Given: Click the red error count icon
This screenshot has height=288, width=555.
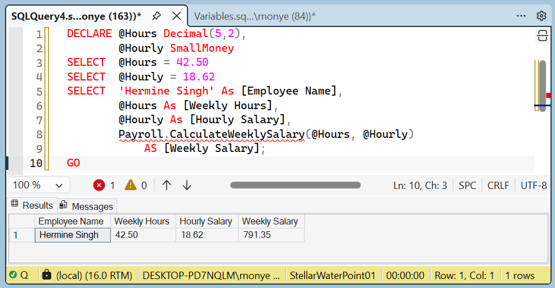Looking at the screenshot, I should (99, 185).
